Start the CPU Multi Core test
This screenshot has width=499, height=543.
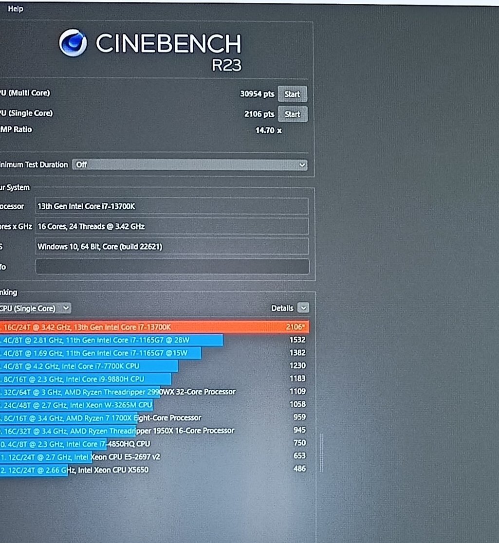pos(293,94)
